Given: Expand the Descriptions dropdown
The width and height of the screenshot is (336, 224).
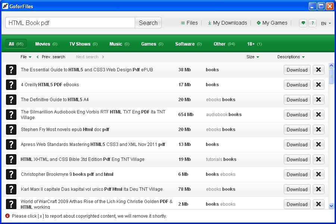Looking at the screenshot, I should click(291, 57).
